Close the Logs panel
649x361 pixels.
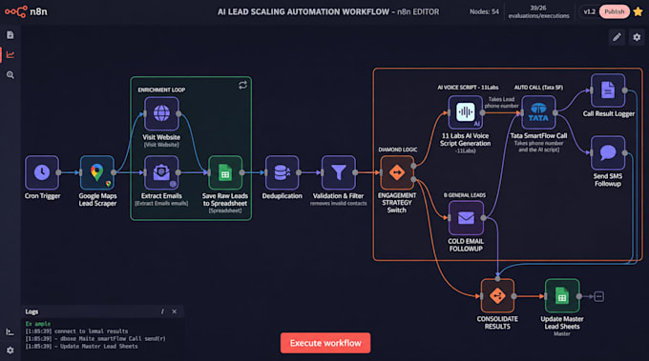[175, 311]
